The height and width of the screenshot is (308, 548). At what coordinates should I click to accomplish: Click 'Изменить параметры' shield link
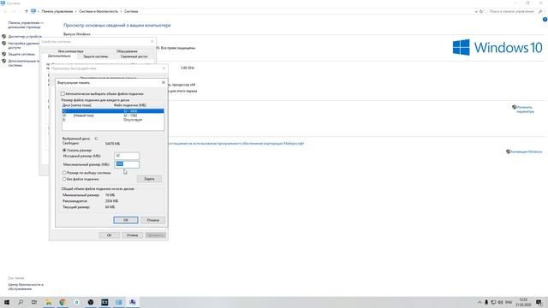tap(525, 110)
